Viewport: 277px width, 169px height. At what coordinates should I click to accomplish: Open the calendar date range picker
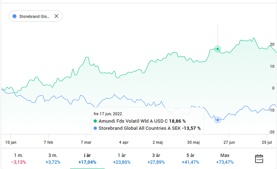(259, 159)
